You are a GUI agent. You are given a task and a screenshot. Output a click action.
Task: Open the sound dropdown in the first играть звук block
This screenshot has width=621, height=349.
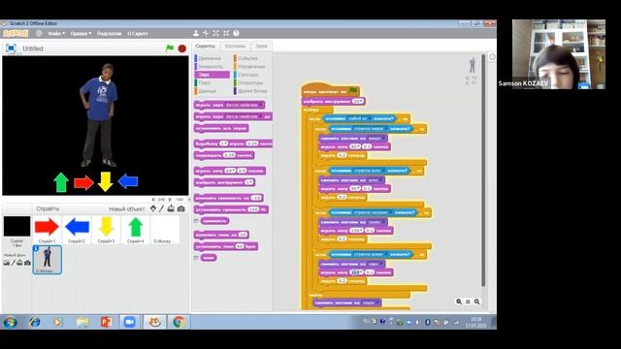click(x=261, y=105)
